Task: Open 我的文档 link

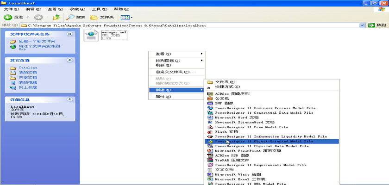Action: tap(28, 72)
